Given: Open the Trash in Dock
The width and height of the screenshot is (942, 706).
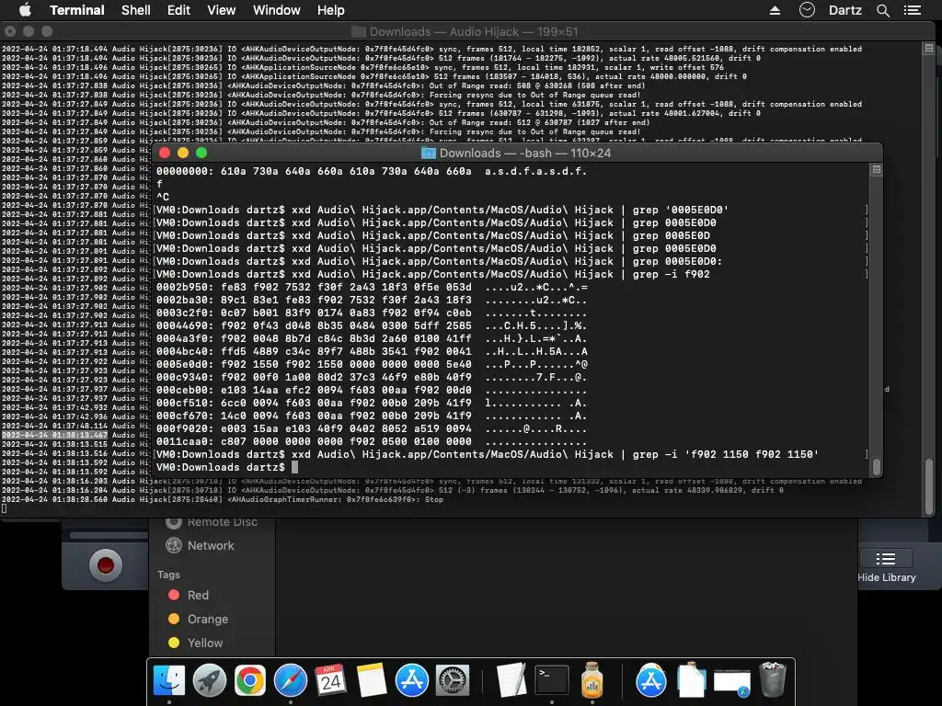Looking at the screenshot, I should pyautogui.click(x=773, y=680).
